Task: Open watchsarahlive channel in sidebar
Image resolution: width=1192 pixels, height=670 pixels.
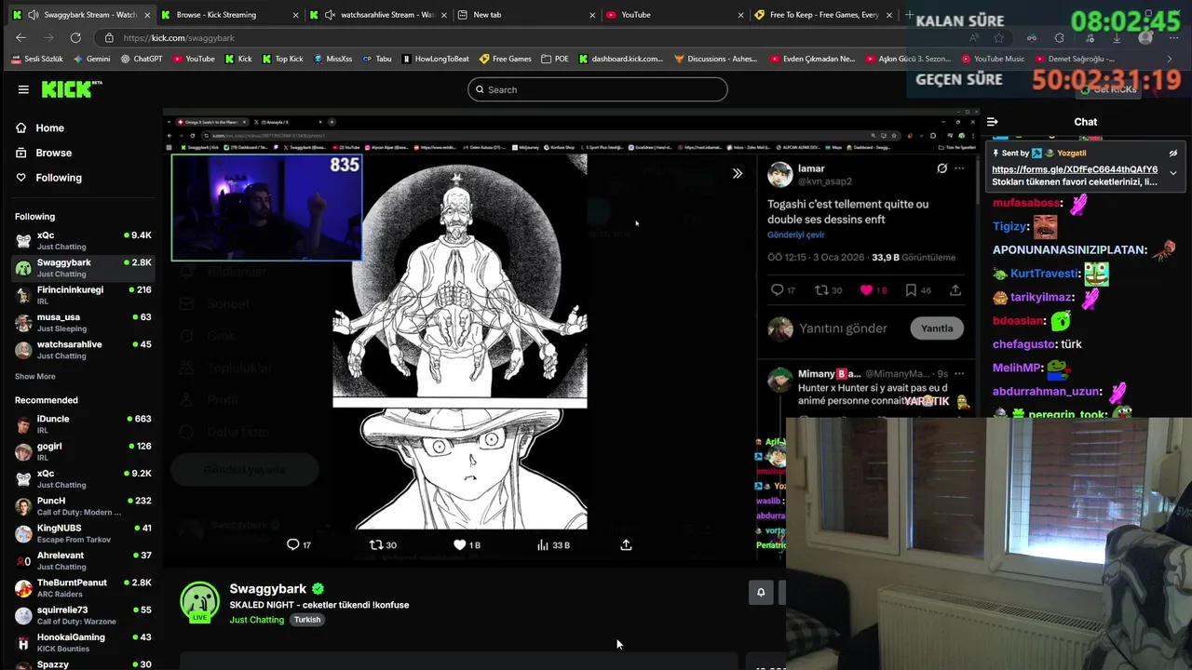Action: 83,350
